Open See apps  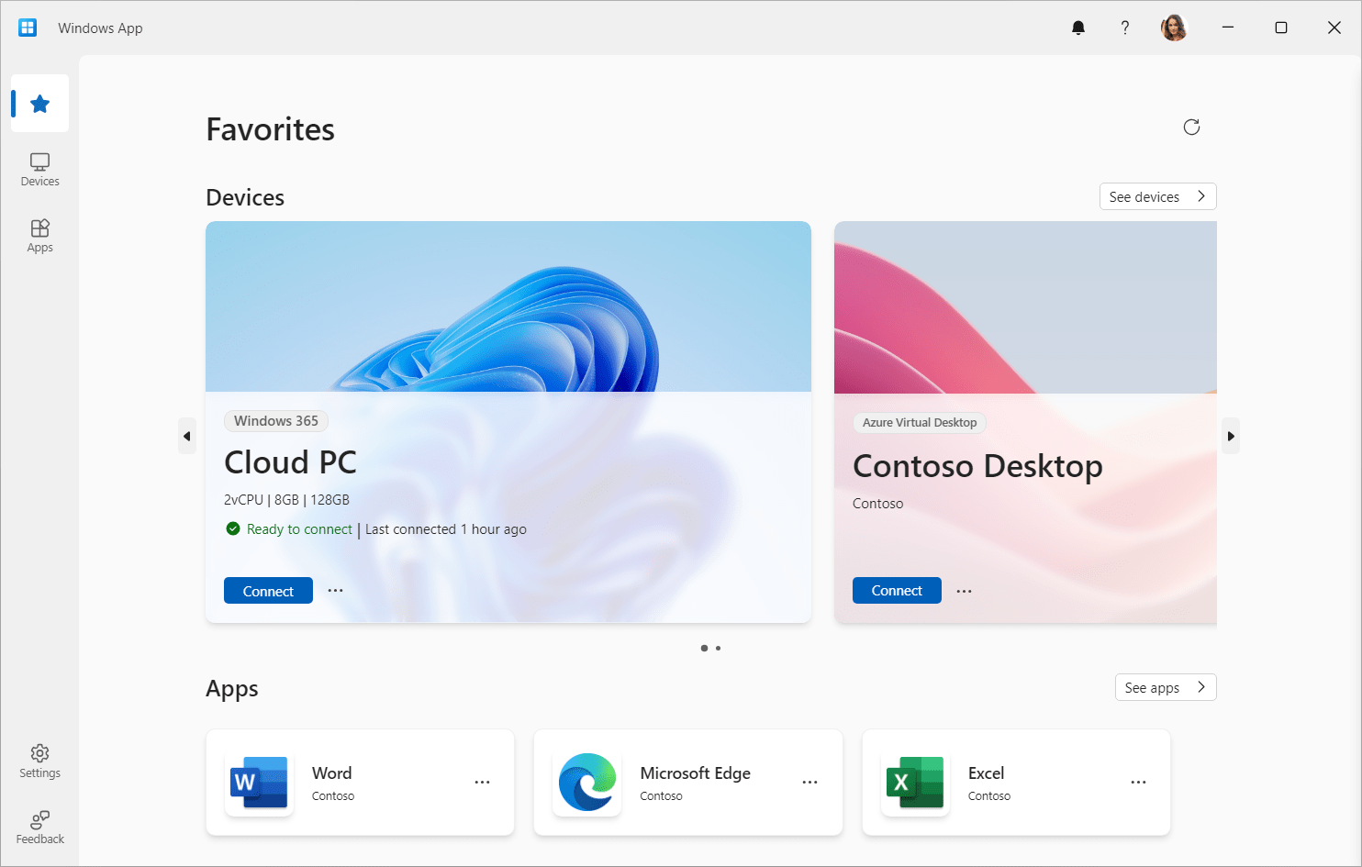pos(1165,687)
